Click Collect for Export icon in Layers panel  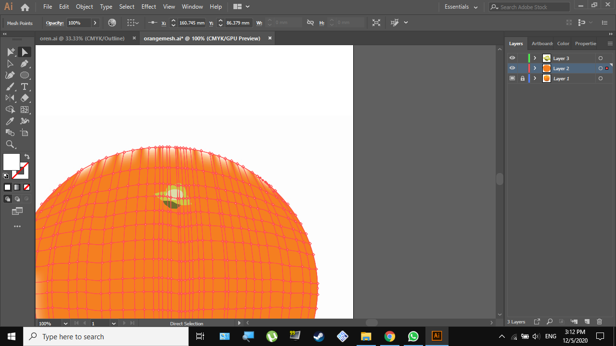pyautogui.click(x=537, y=321)
